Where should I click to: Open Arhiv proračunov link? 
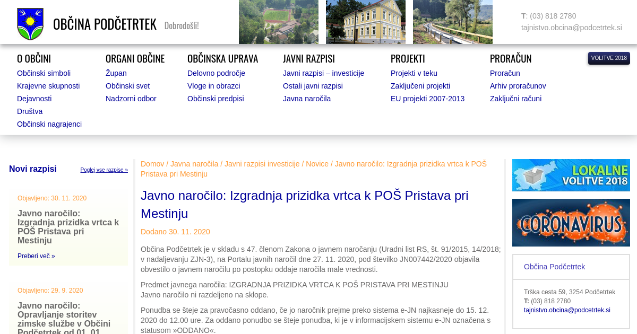click(x=518, y=86)
